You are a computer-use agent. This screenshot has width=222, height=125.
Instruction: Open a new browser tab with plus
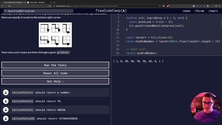[x=54, y=2]
